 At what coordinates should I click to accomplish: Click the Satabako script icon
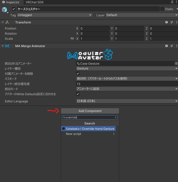(x=63, y=129)
